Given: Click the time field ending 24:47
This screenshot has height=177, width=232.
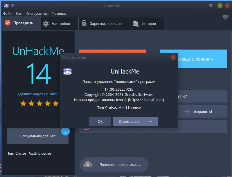Looking at the screenshot, I should pos(203,96).
